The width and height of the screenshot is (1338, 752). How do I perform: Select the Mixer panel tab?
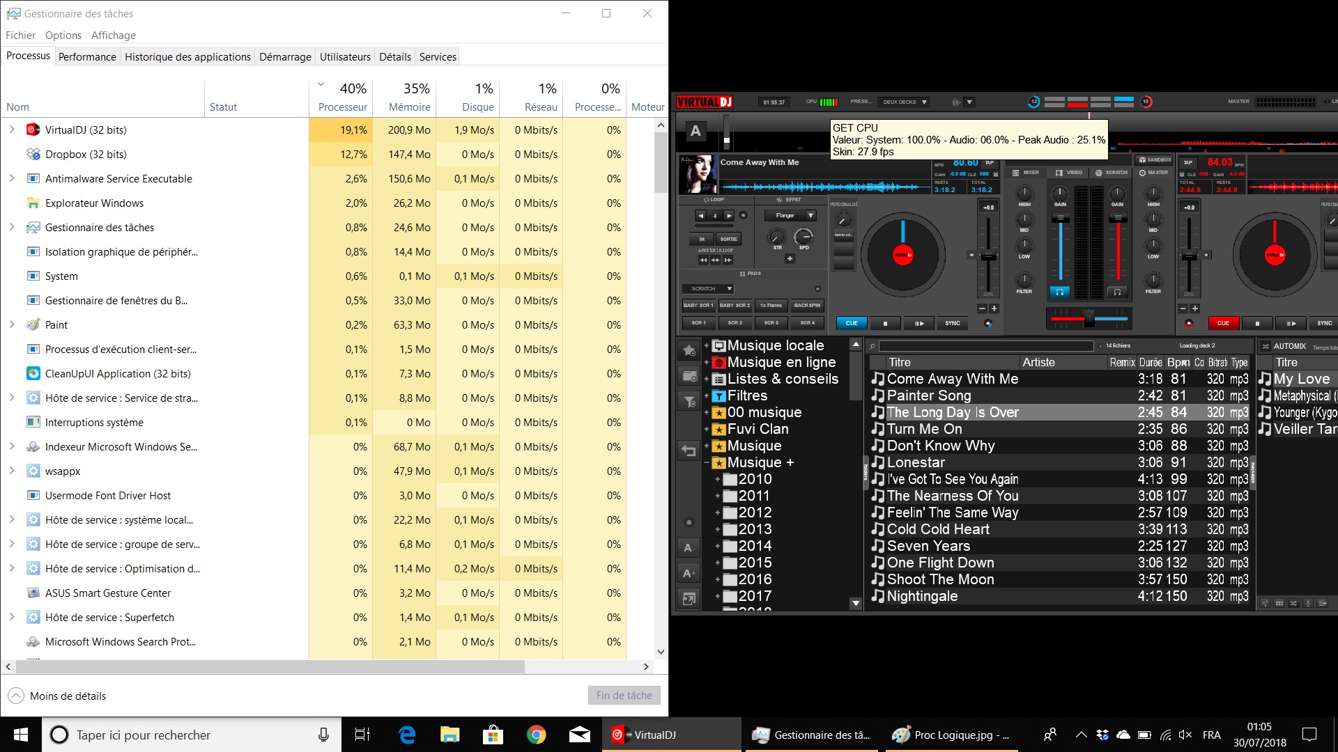[1025, 172]
